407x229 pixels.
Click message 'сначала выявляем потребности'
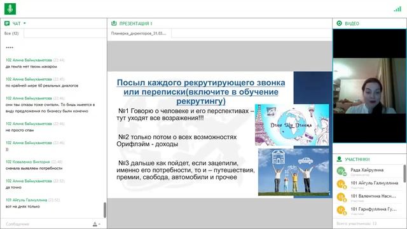[x=34, y=169]
